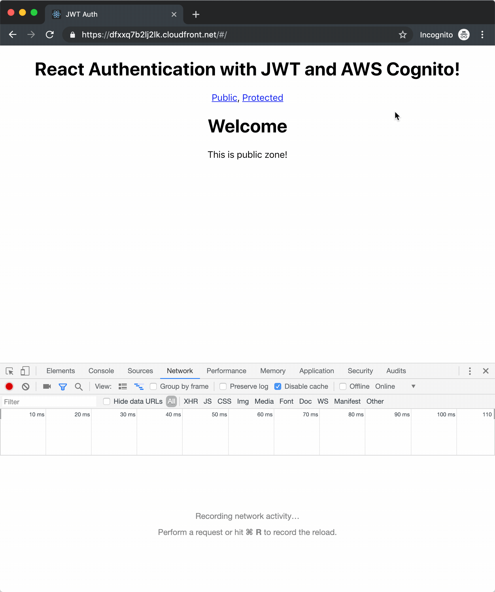495x592 pixels.
Task: Click the inspect element picker icon
Action: [x=10, y=371]
